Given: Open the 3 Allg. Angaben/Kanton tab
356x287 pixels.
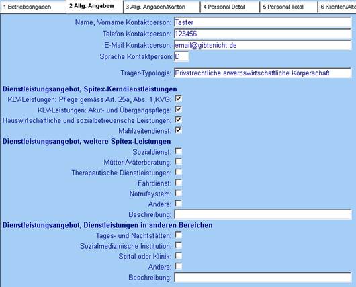Looking at the screenshot, I should (162, 7).
